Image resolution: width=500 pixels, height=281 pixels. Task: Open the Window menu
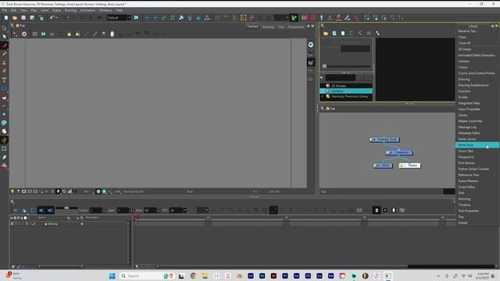pos(105,10)
